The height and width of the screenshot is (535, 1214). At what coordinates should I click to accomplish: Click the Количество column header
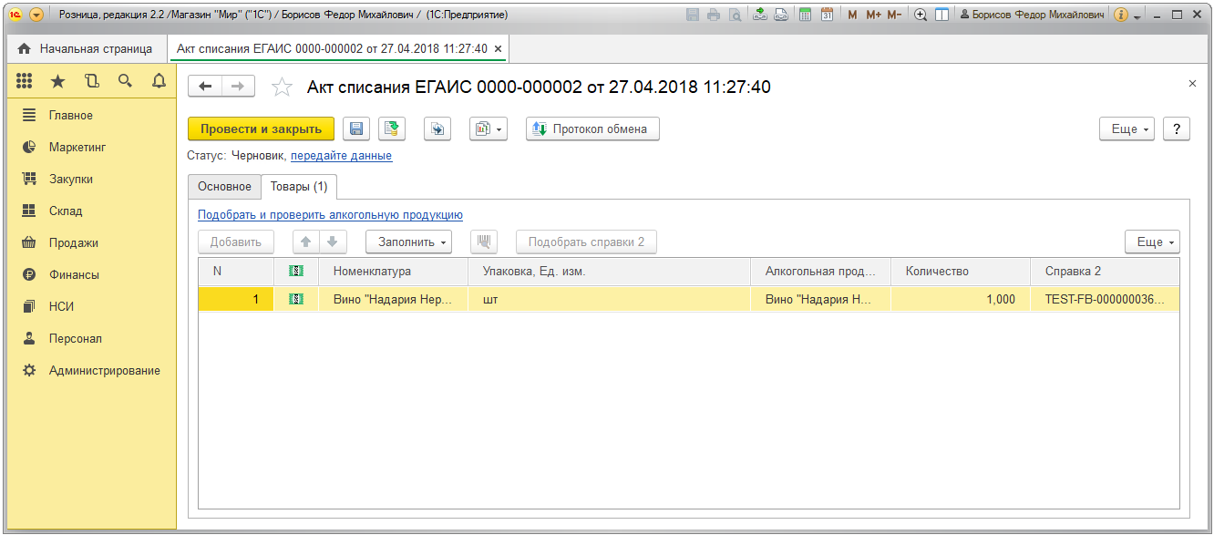(962, 272)
